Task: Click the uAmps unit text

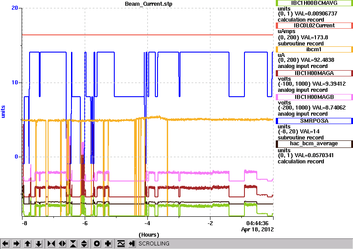Action: [x=286, y=31]
